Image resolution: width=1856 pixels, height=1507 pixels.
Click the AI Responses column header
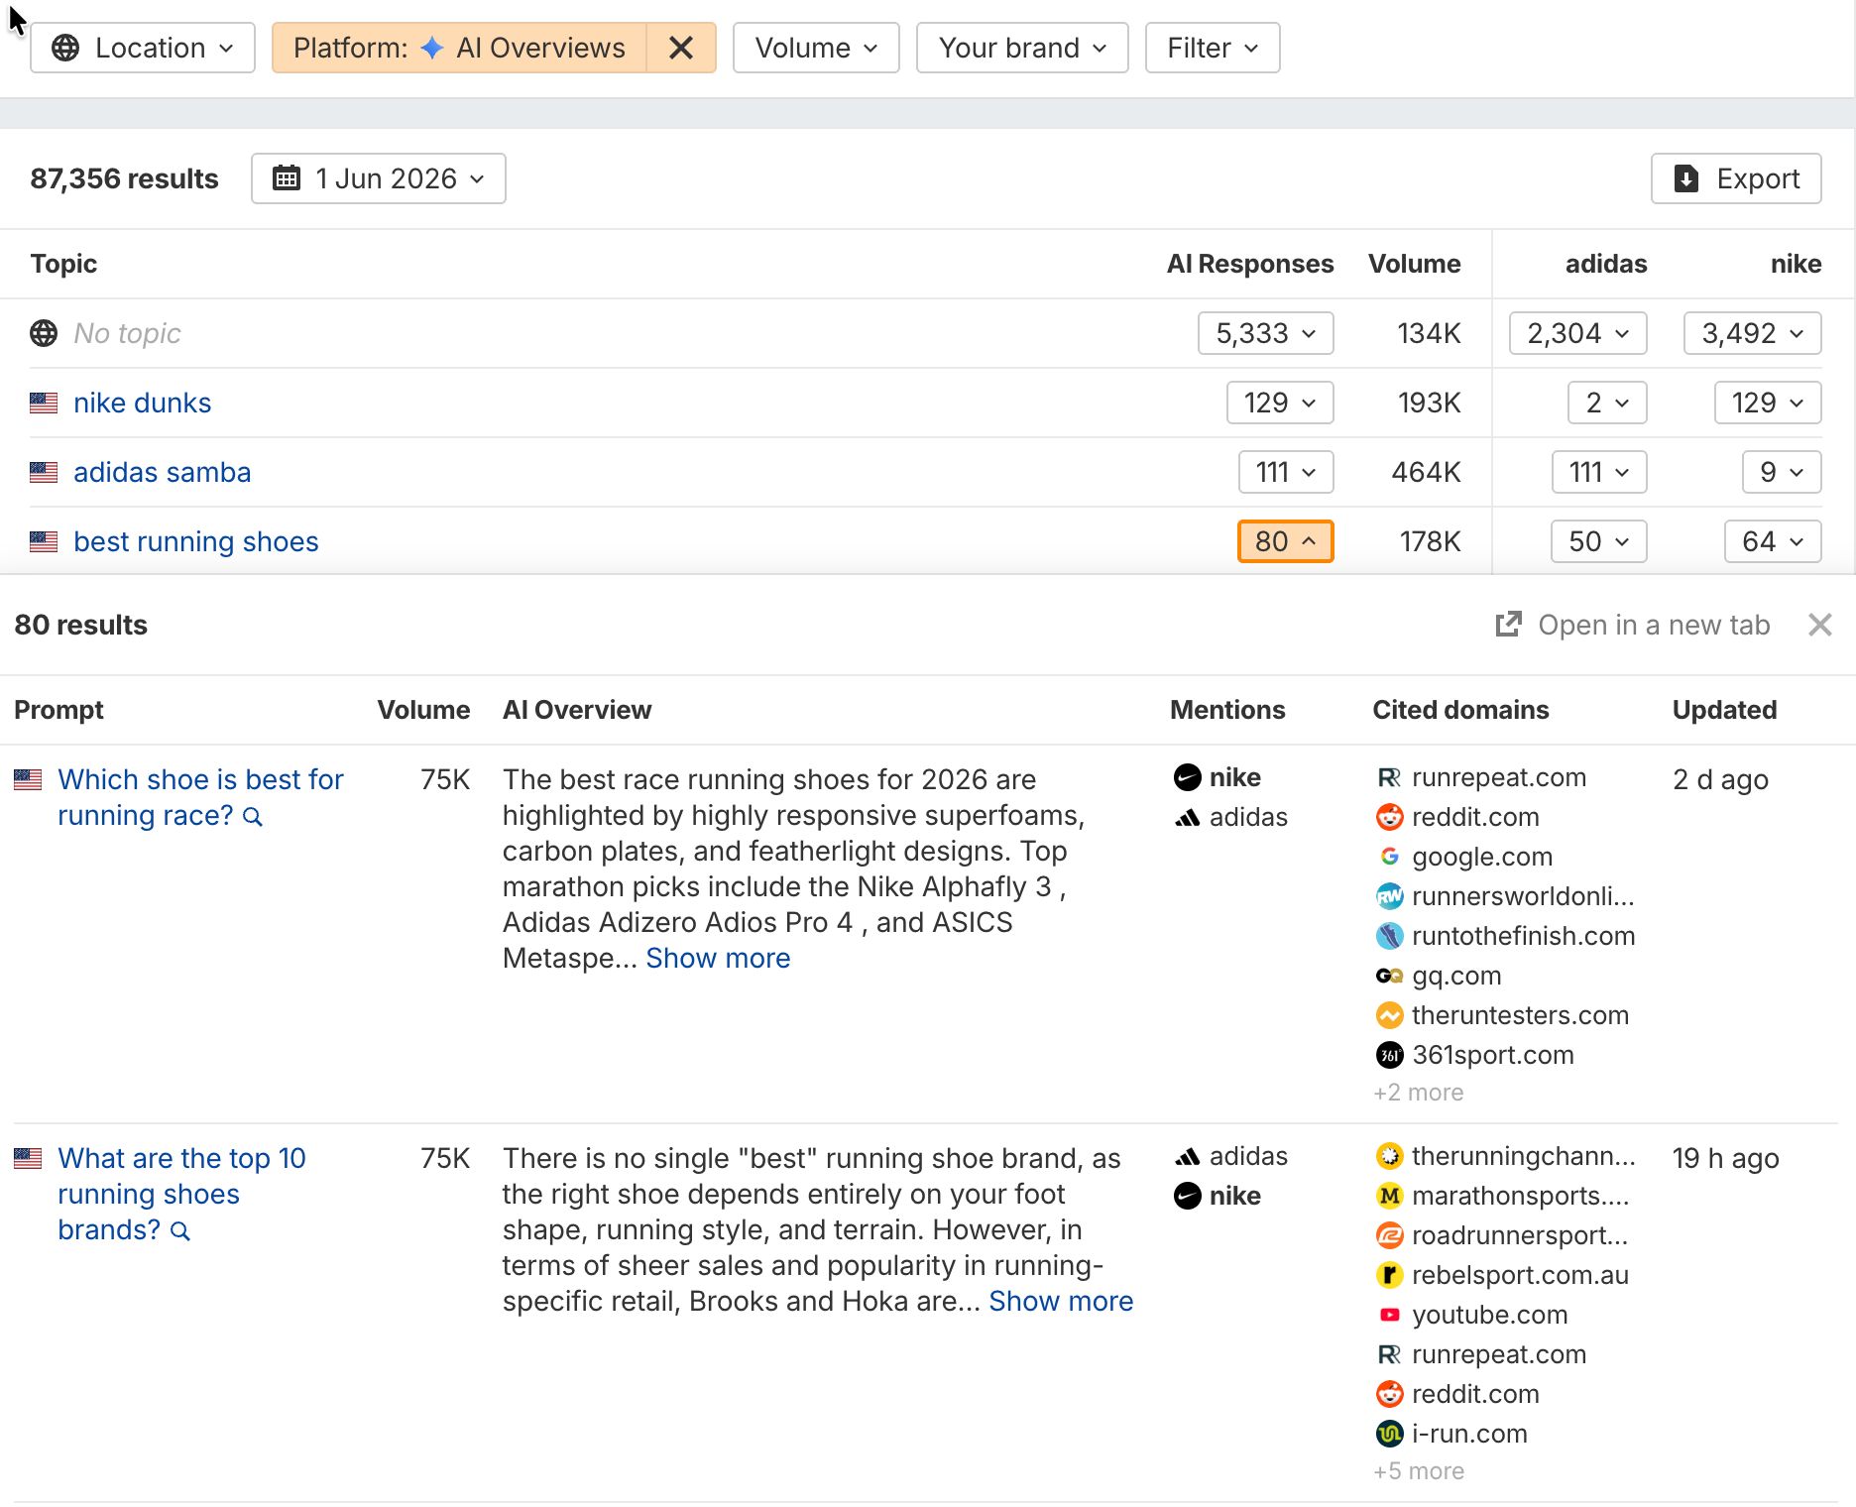tap(1250, 264)
